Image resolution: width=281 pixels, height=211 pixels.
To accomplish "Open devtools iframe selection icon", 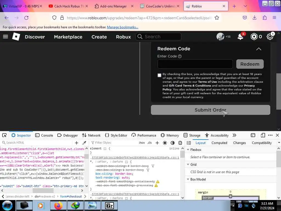I will pyautogui.click(x=253, y=135).
